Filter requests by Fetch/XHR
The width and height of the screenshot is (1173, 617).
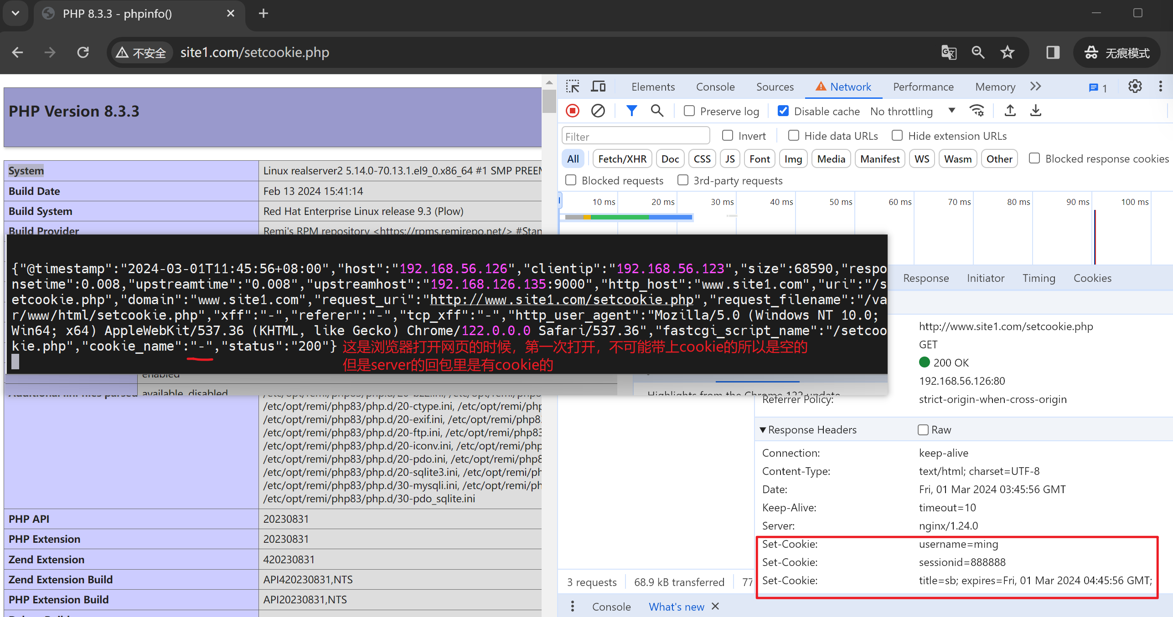point(622,159)
